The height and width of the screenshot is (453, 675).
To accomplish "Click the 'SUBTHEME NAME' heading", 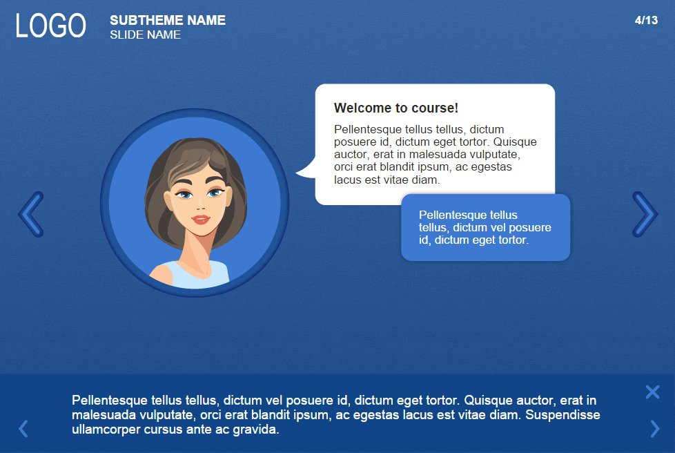I will pyautogui.click(x=168, y=20).
